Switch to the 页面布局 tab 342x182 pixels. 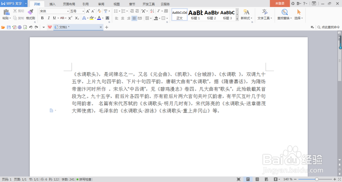click(x=69, y=4)
